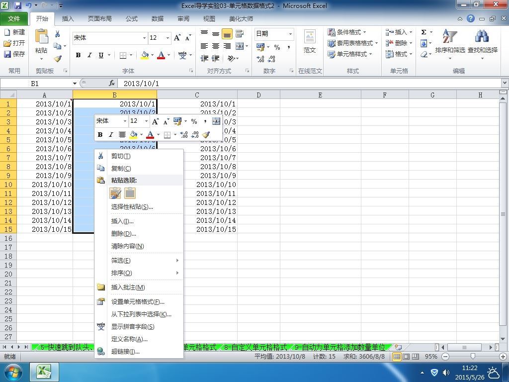This screenshot has width=509, height=382.
Task: Switch to Page Break Preview in status bar
Action: coord(415,356)
